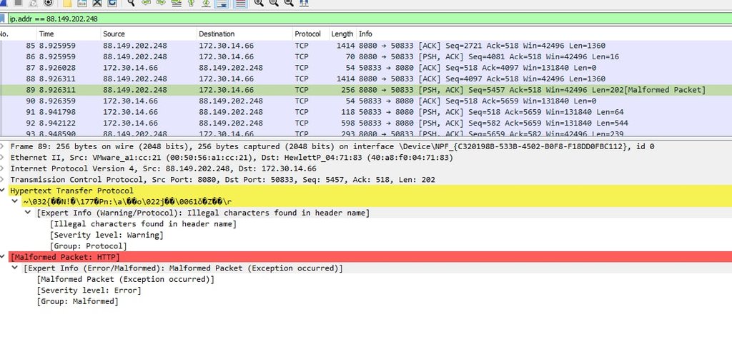Close this capture file icon
The image size is (732, 354).
click(x=97, y=2)
